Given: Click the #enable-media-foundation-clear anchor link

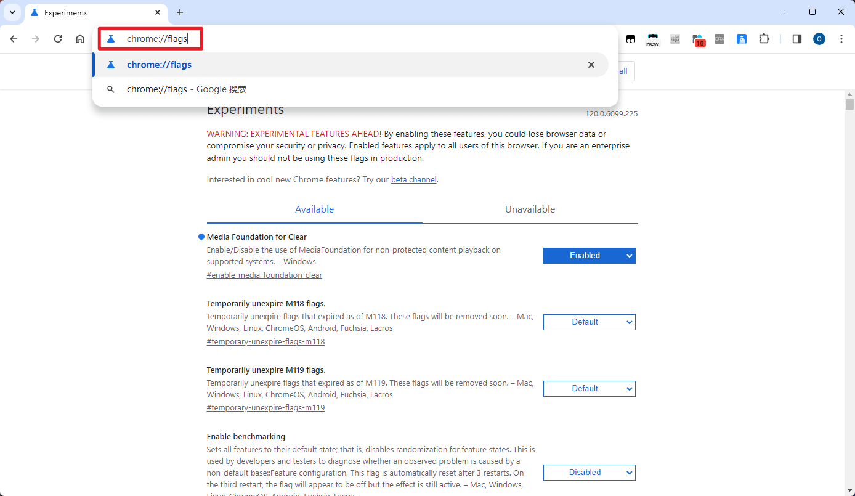Looking at the screenshot, I should point(264,275).
